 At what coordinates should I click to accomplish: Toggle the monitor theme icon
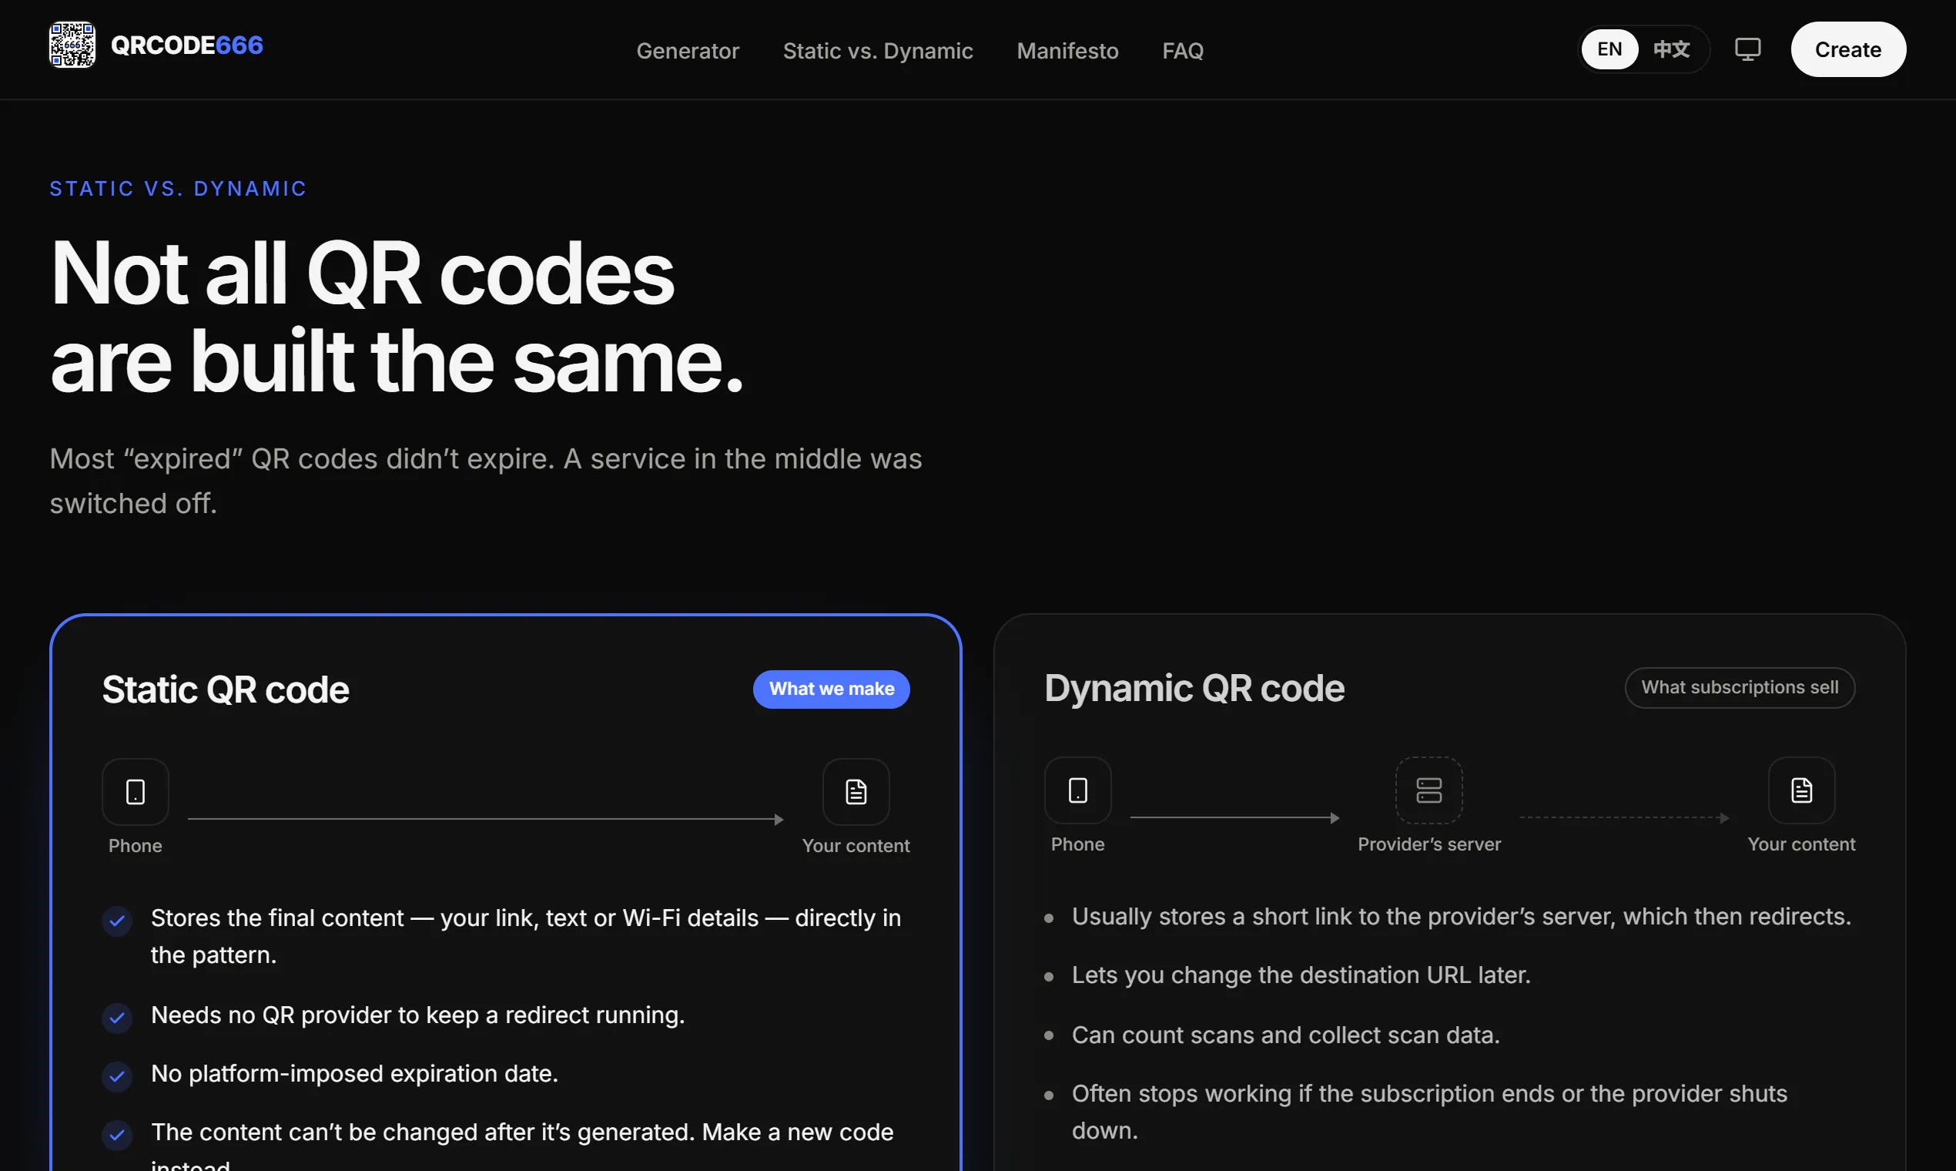[1747, 49]
